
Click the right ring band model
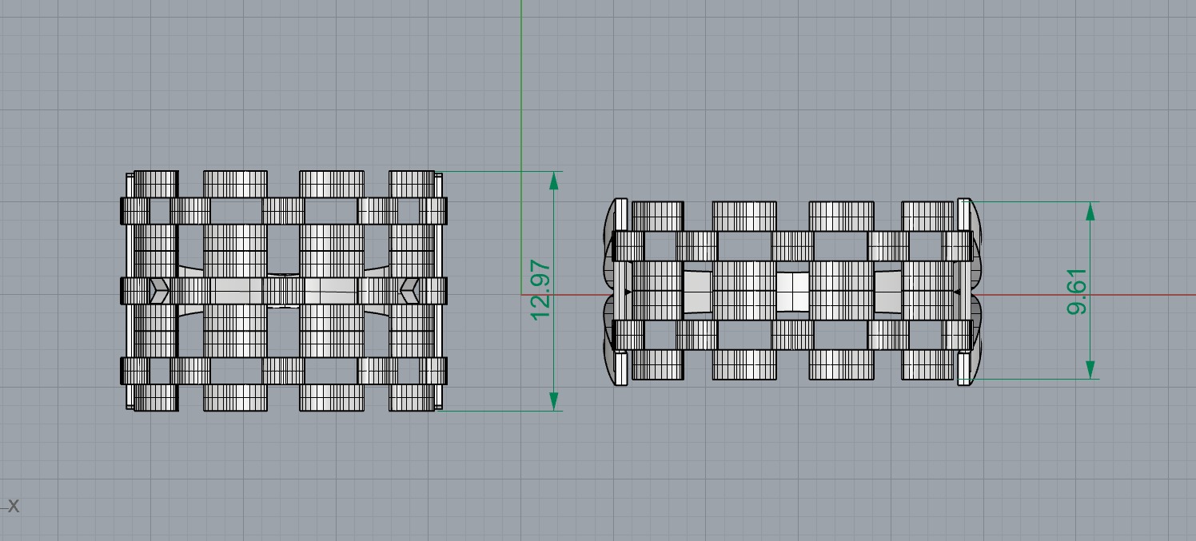coord(793,292)
